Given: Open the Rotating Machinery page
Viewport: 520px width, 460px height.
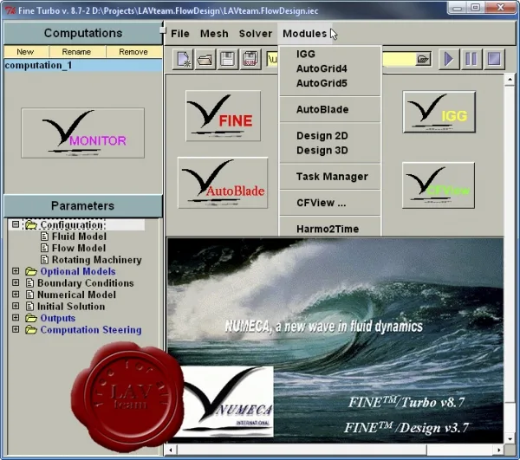Looking at the screenshot, I should click(x=97, y=260).
